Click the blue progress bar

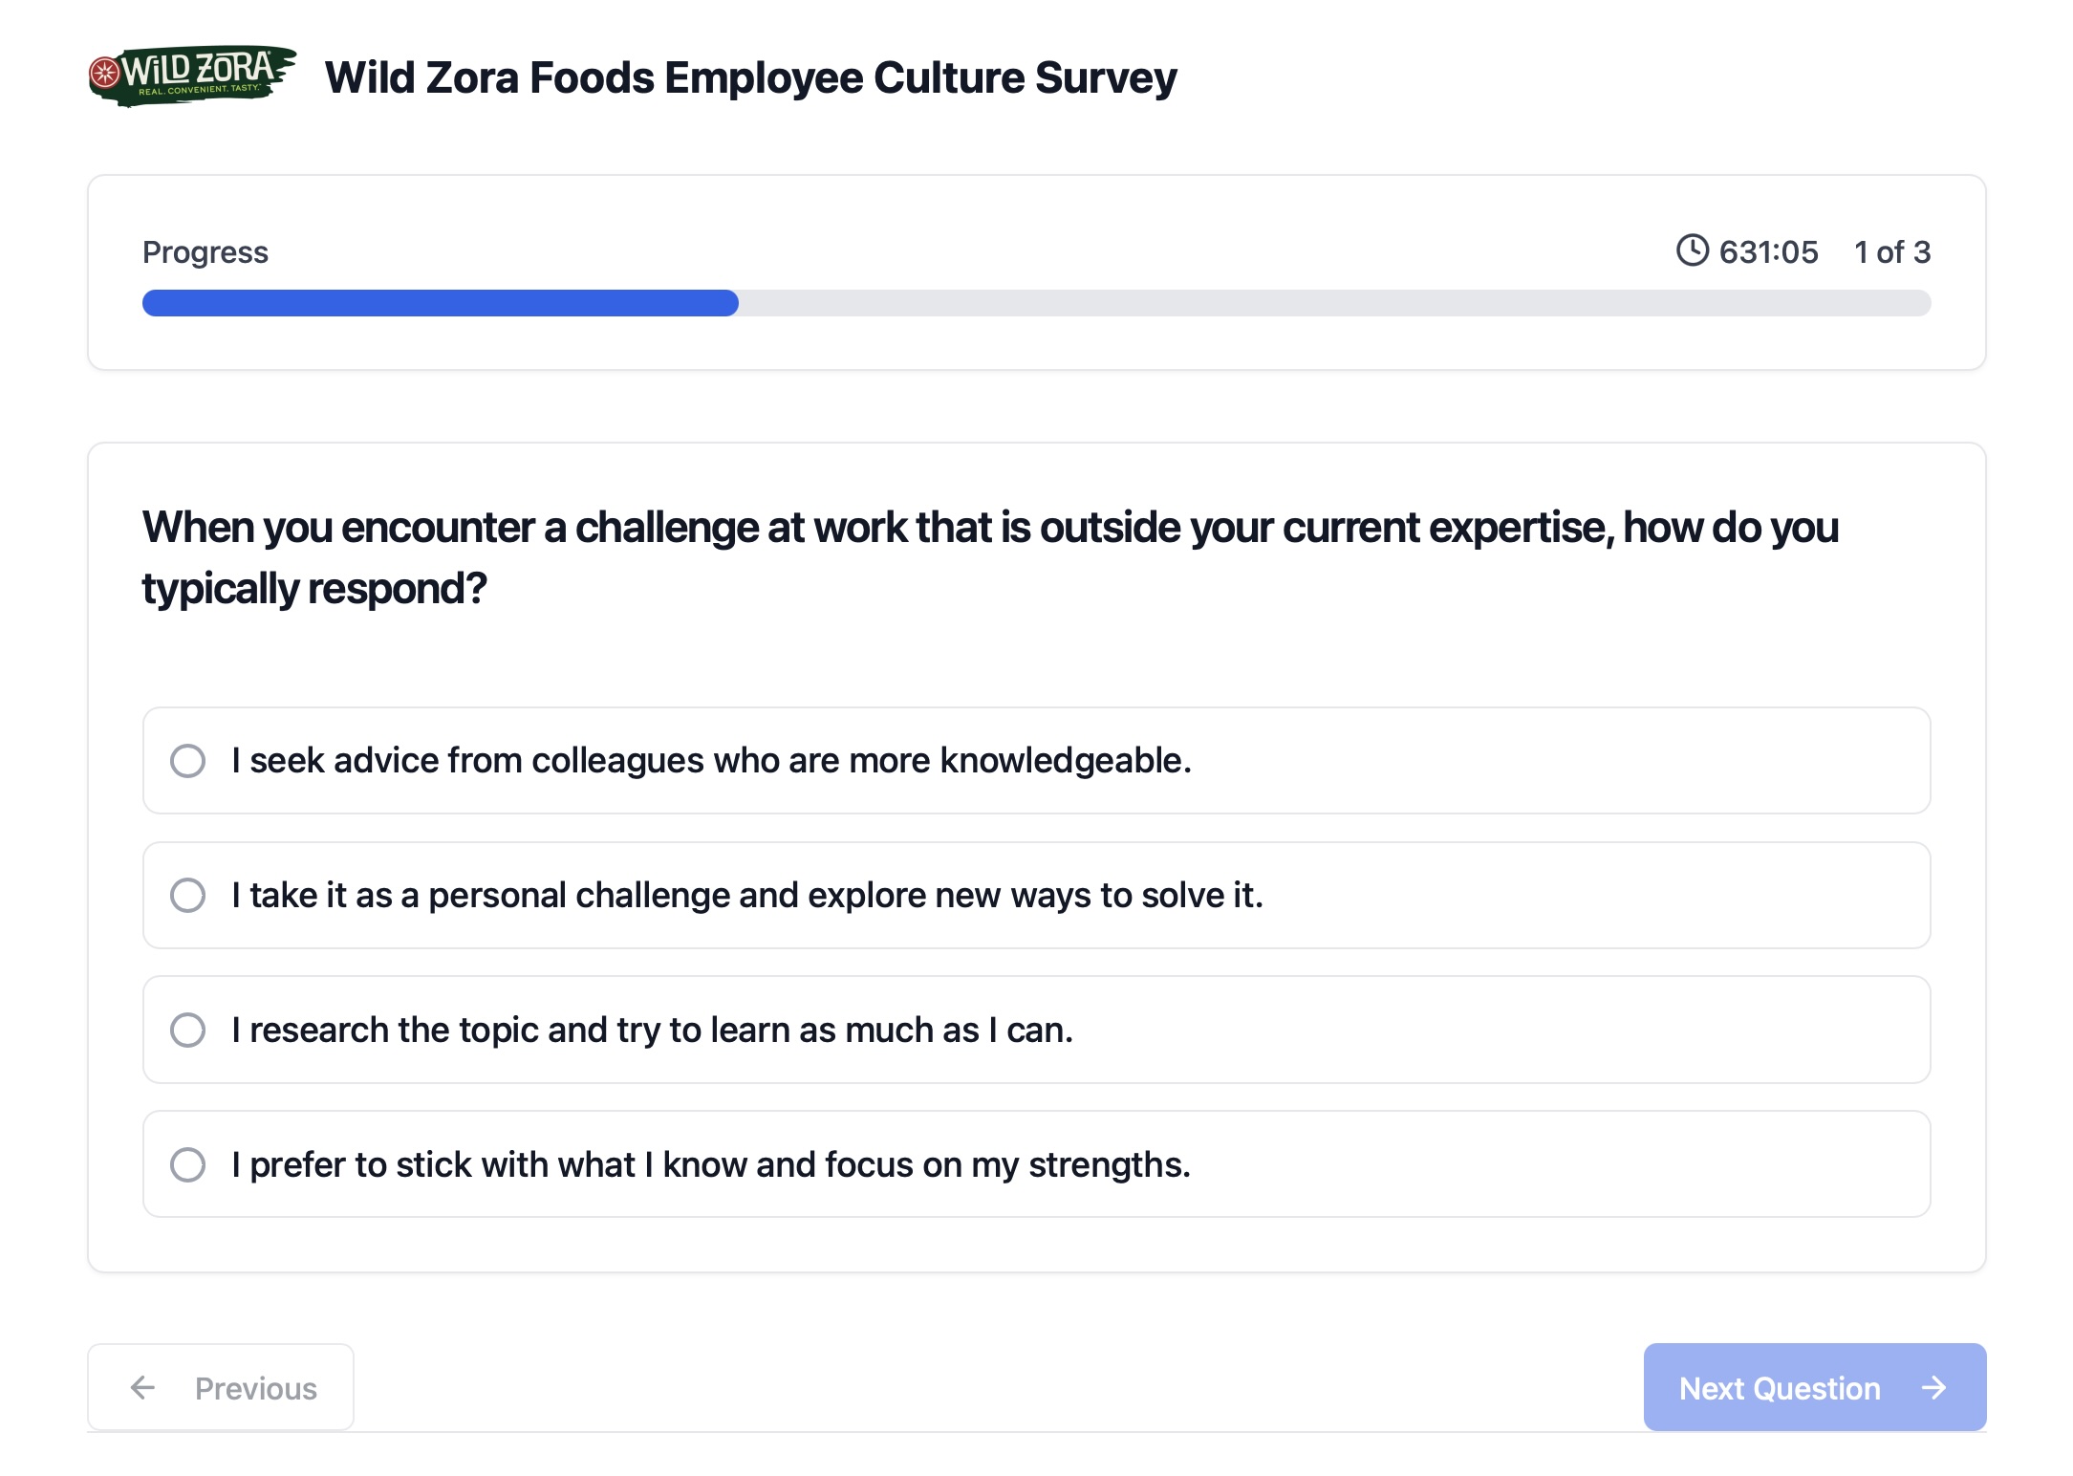[440, 303]
